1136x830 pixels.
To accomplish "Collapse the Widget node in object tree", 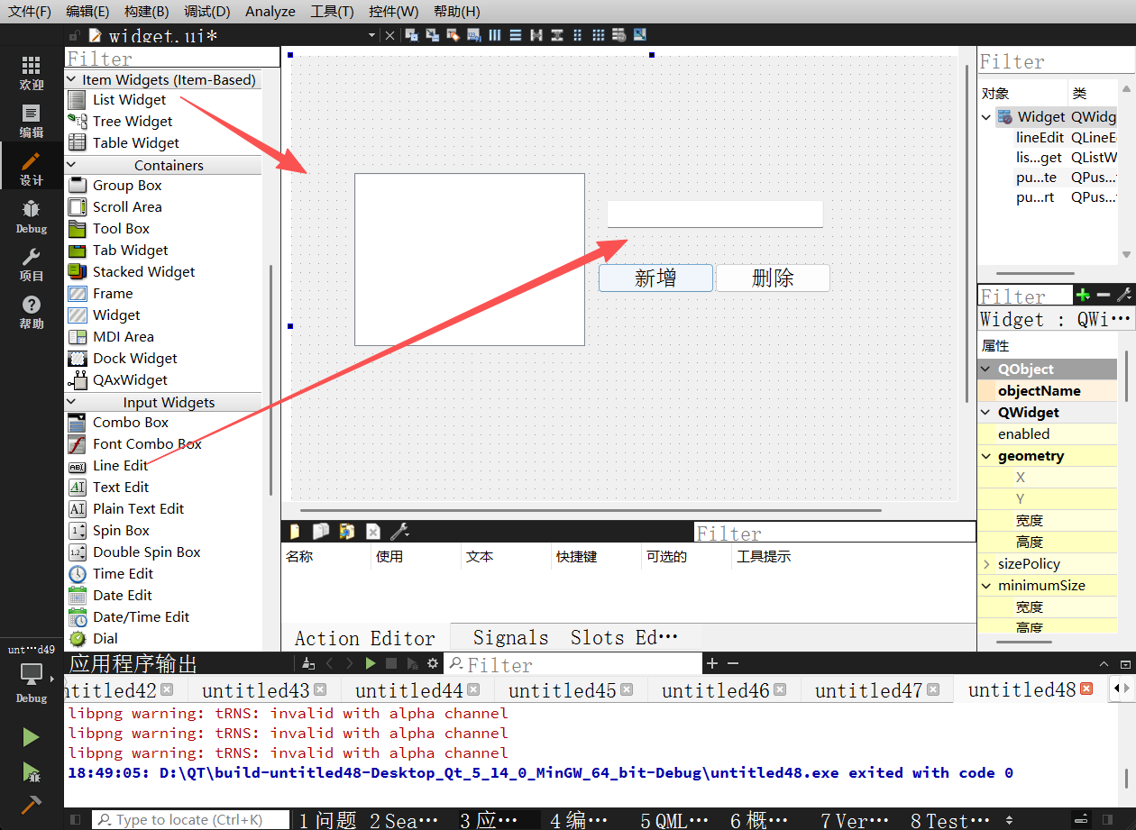I will coord(986,117).
